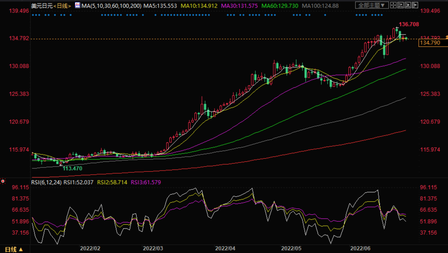Viewport: 448px width, 253px height.
Task: Click the 2022/04 date on timeline
Action: click(x=225, y=248)
